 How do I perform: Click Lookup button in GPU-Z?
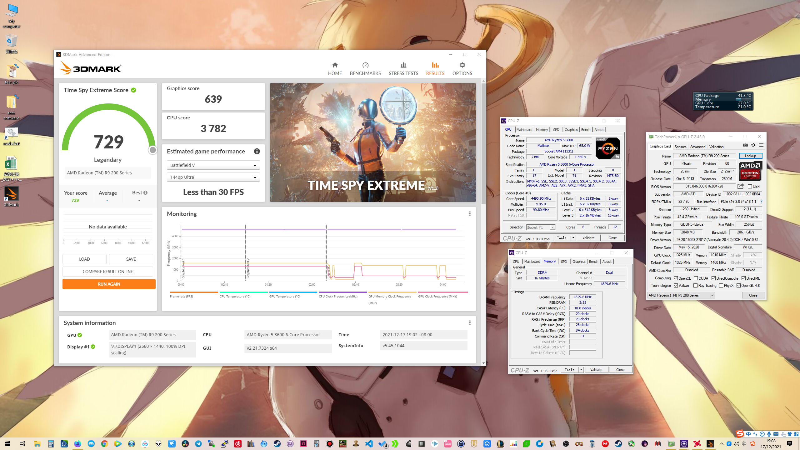tap(750, 156)
